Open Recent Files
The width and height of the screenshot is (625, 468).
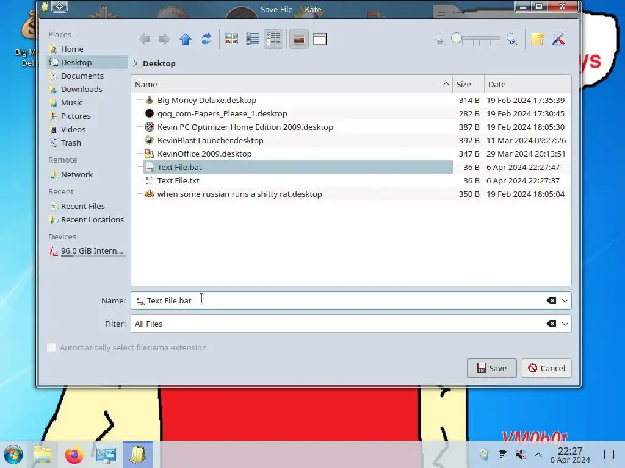87,206
